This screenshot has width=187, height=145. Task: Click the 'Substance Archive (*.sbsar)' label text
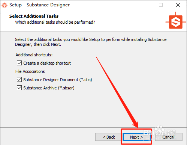49,88
